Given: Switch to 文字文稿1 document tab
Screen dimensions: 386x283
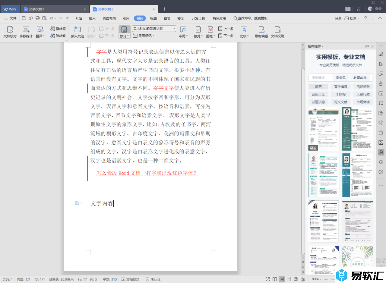Looking at the screenshot, I should 55,9.
